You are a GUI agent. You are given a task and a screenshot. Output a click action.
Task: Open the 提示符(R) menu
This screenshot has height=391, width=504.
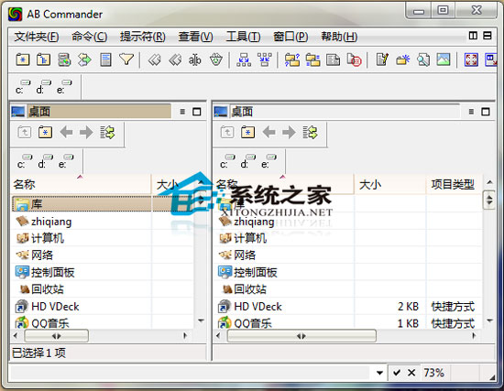pyautogui.click(x=143, y=37)
